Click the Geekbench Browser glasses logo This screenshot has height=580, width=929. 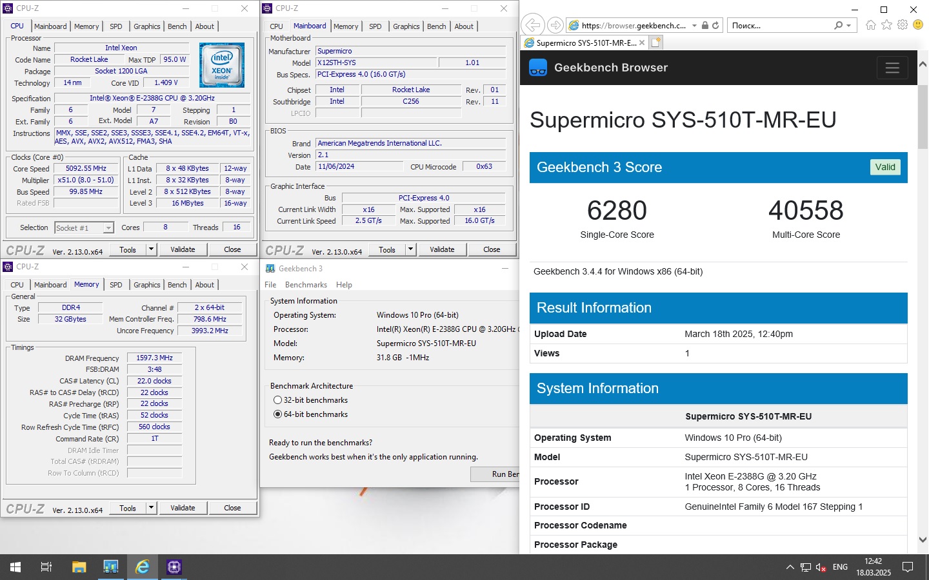coord(538,68)
